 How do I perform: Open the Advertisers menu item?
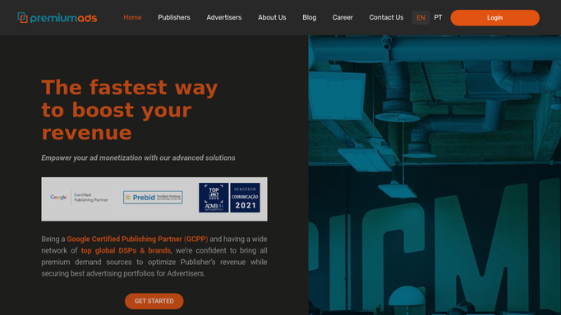click(224, 17)
